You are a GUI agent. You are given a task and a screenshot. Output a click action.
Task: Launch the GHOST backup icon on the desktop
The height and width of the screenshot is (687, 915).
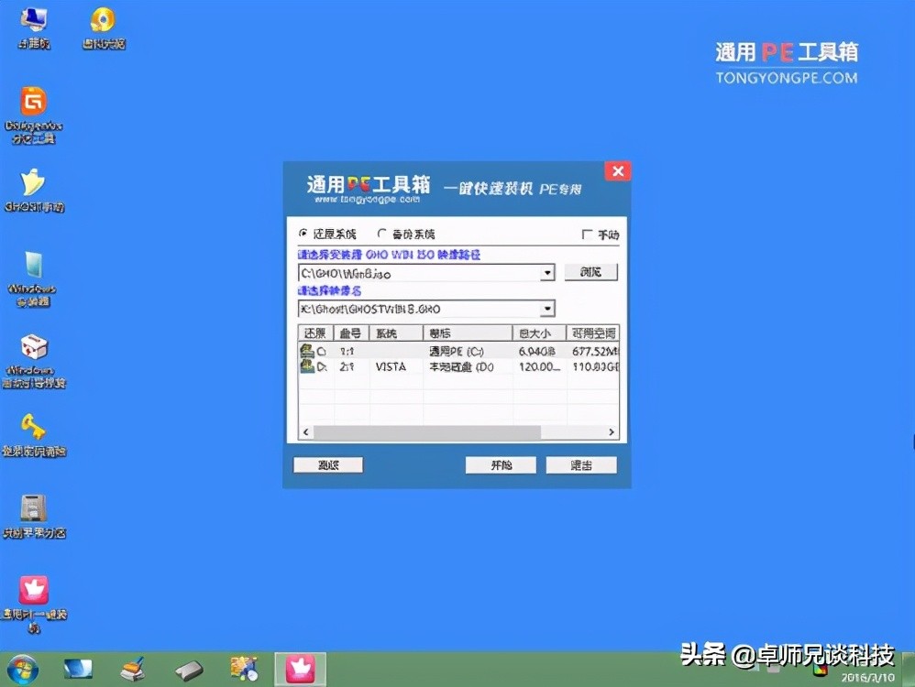pos(35,183)
